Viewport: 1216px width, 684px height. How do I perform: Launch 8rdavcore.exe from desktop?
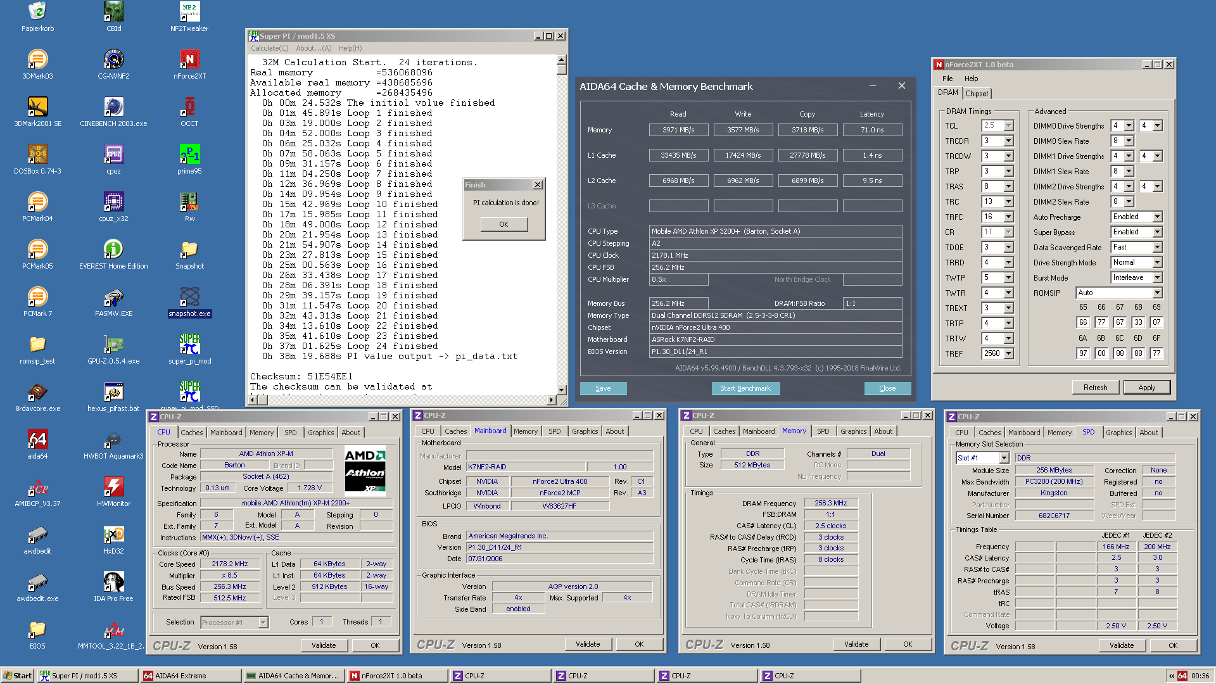click(x=37, y=397)
